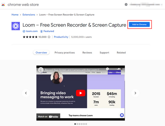Screen dimensions: 165x126
Task: Click the purple chat bubble icon in video
Action: [122, 115]
